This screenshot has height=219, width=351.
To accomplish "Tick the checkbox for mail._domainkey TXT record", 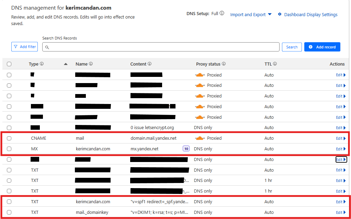I will [x=9, y=212].
